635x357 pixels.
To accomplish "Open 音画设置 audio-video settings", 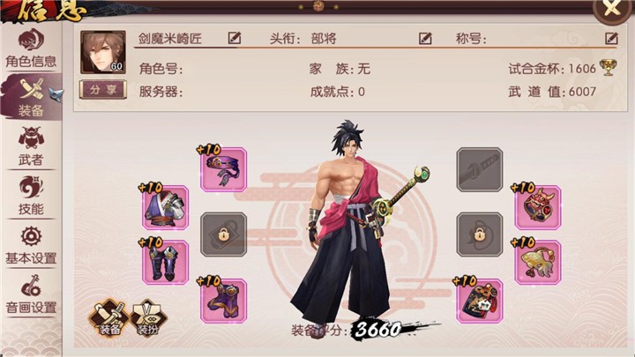I will coord(31,294).
